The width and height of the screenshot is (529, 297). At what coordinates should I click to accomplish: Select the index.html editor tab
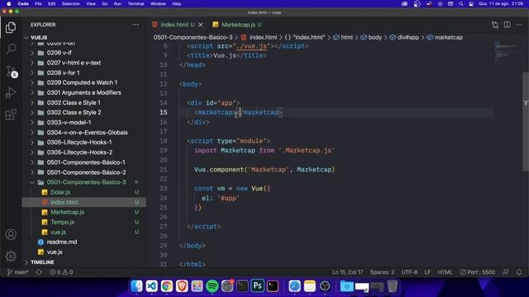pos(174,25)
